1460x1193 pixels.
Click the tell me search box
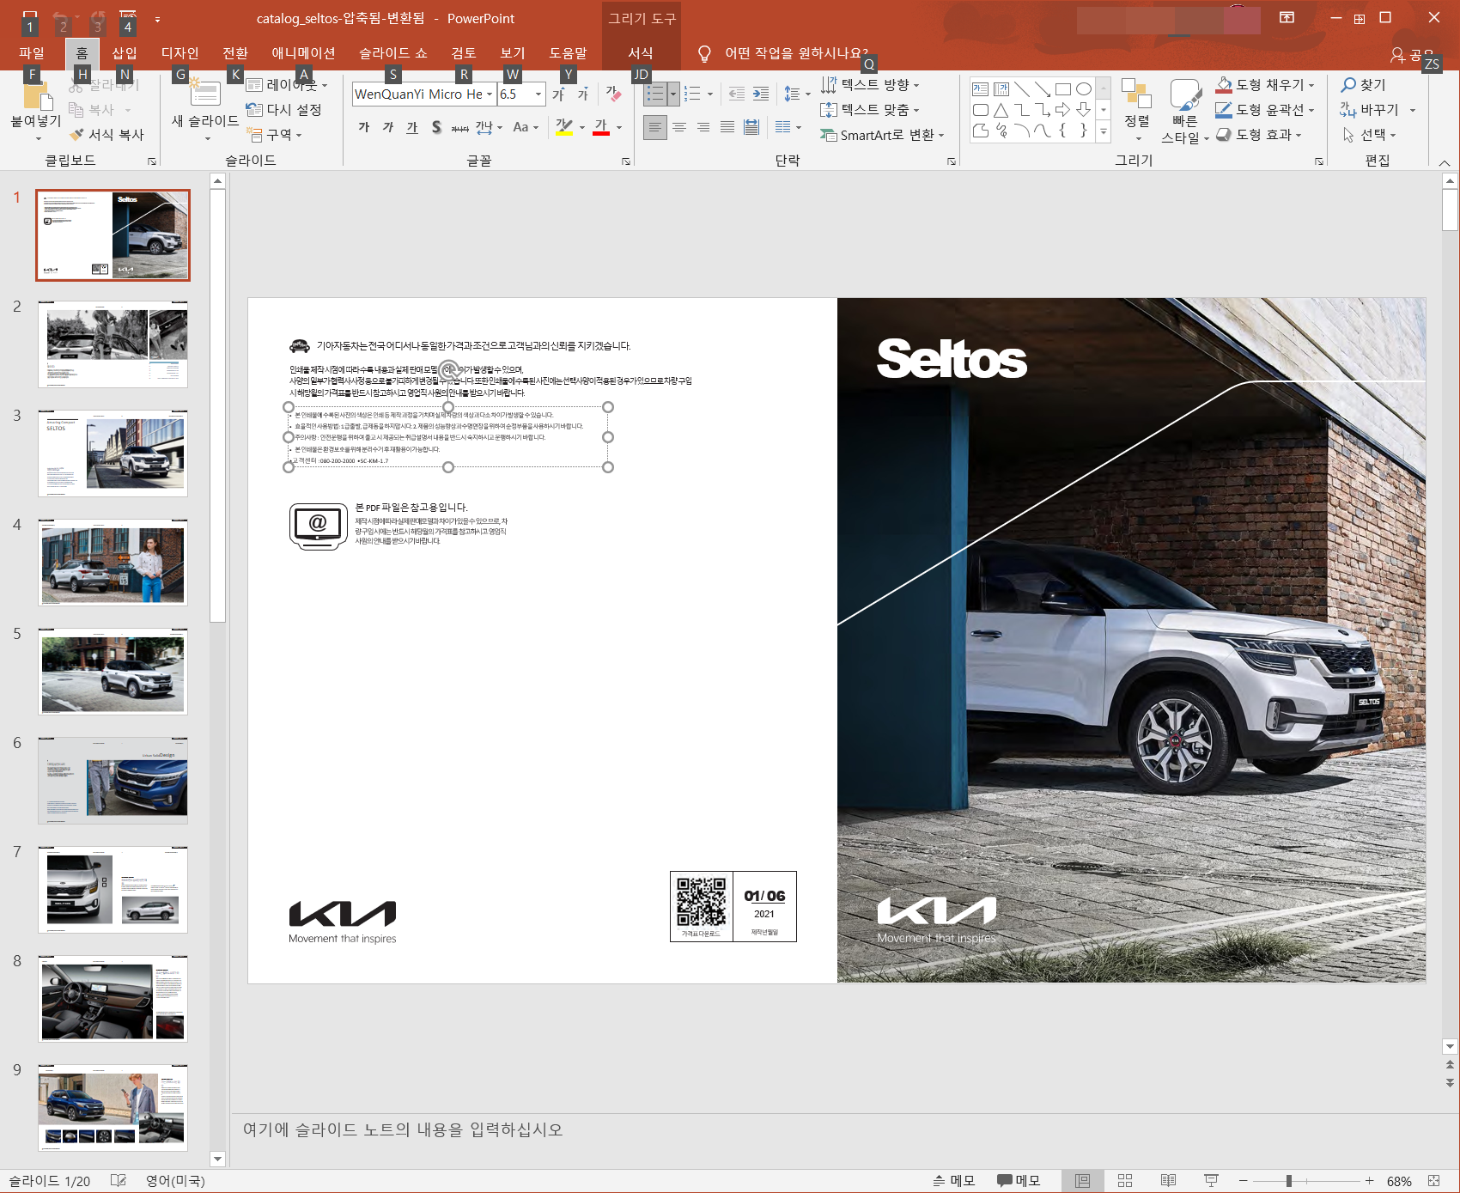click(x=796, y=53)
